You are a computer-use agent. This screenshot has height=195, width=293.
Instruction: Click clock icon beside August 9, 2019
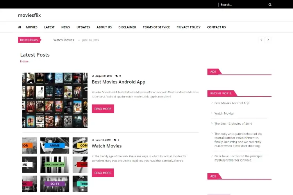point(93,76)
